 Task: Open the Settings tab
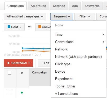click(x=59, y=6)
